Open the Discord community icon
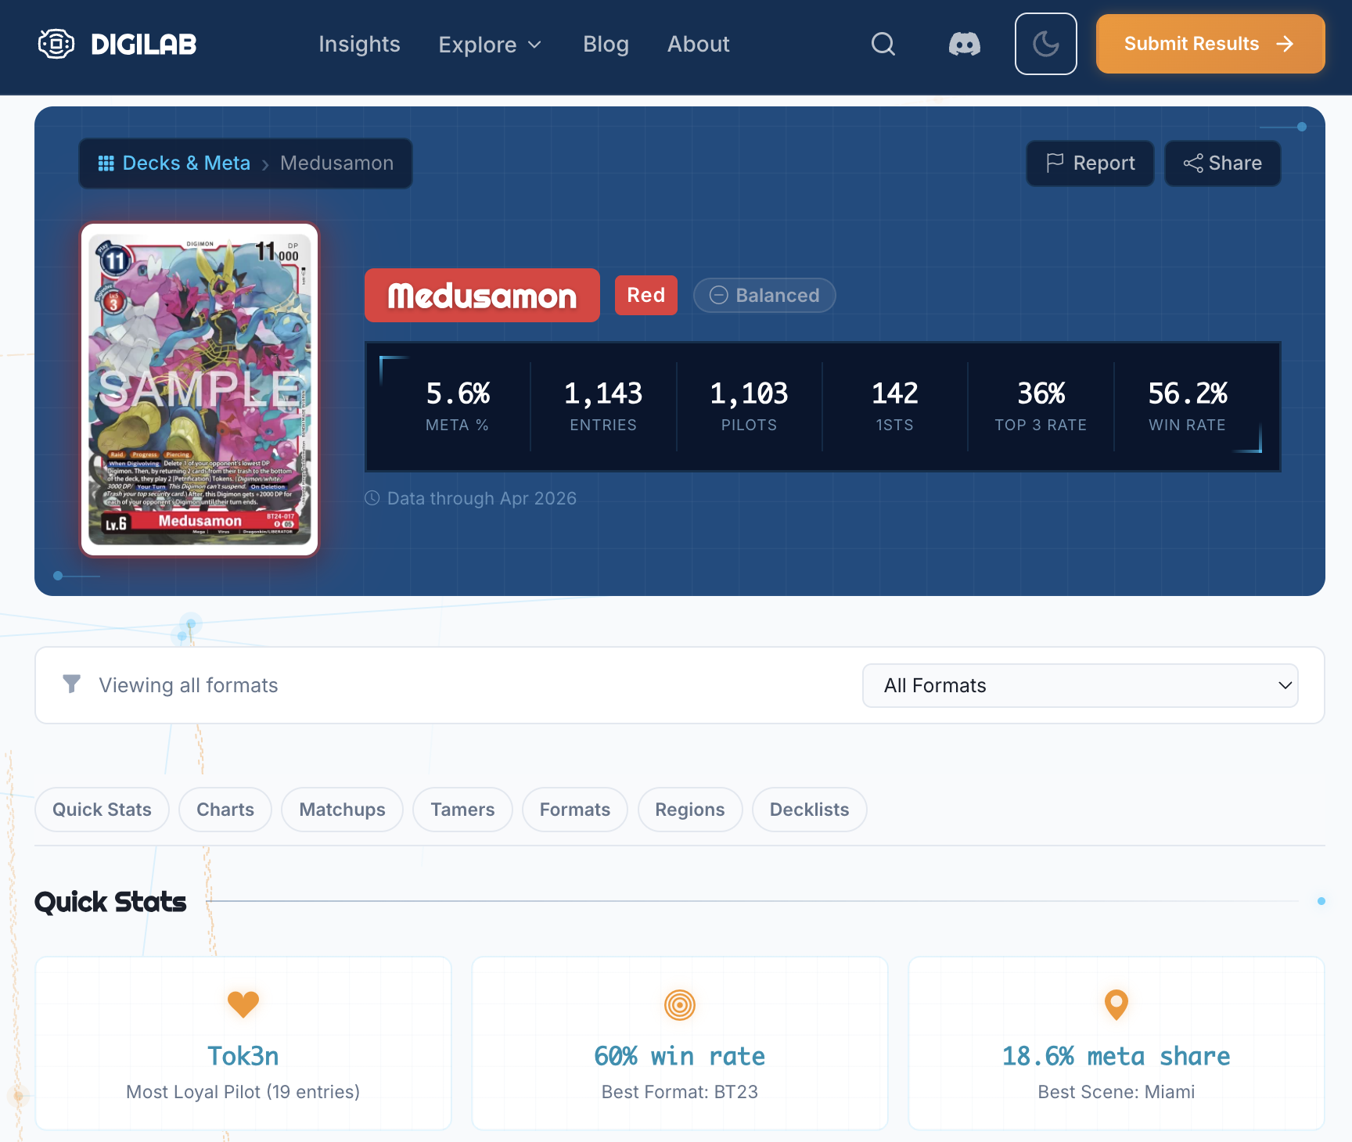Image resolution: width=1352 pixels, height=1142 pixels. 965,44
